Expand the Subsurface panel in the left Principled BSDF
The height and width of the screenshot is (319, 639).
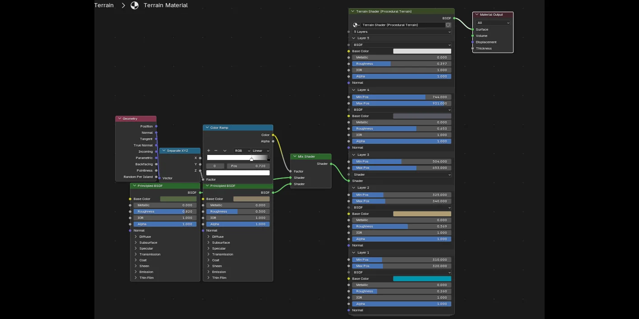135,242
